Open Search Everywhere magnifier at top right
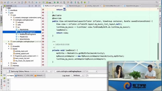Screen dimensions: 162x91 157,2
